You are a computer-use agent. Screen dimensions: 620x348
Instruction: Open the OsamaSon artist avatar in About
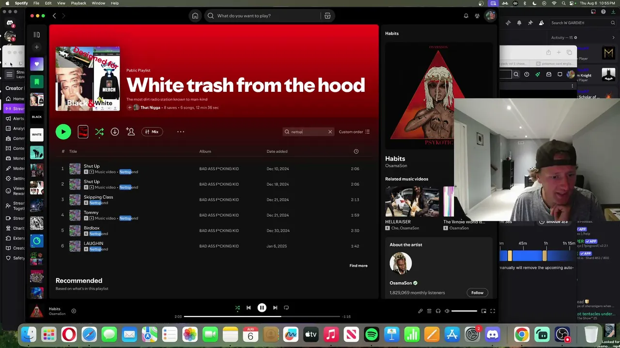[401, 263]
